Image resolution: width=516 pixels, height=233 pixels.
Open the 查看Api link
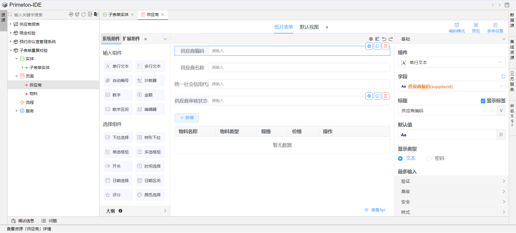(378, 210)
